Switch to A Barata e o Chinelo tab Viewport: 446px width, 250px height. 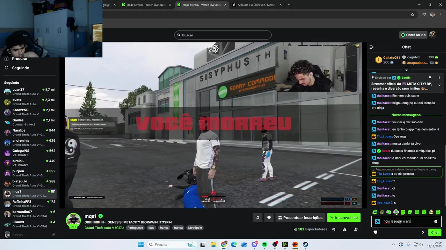tap(256, 5)
